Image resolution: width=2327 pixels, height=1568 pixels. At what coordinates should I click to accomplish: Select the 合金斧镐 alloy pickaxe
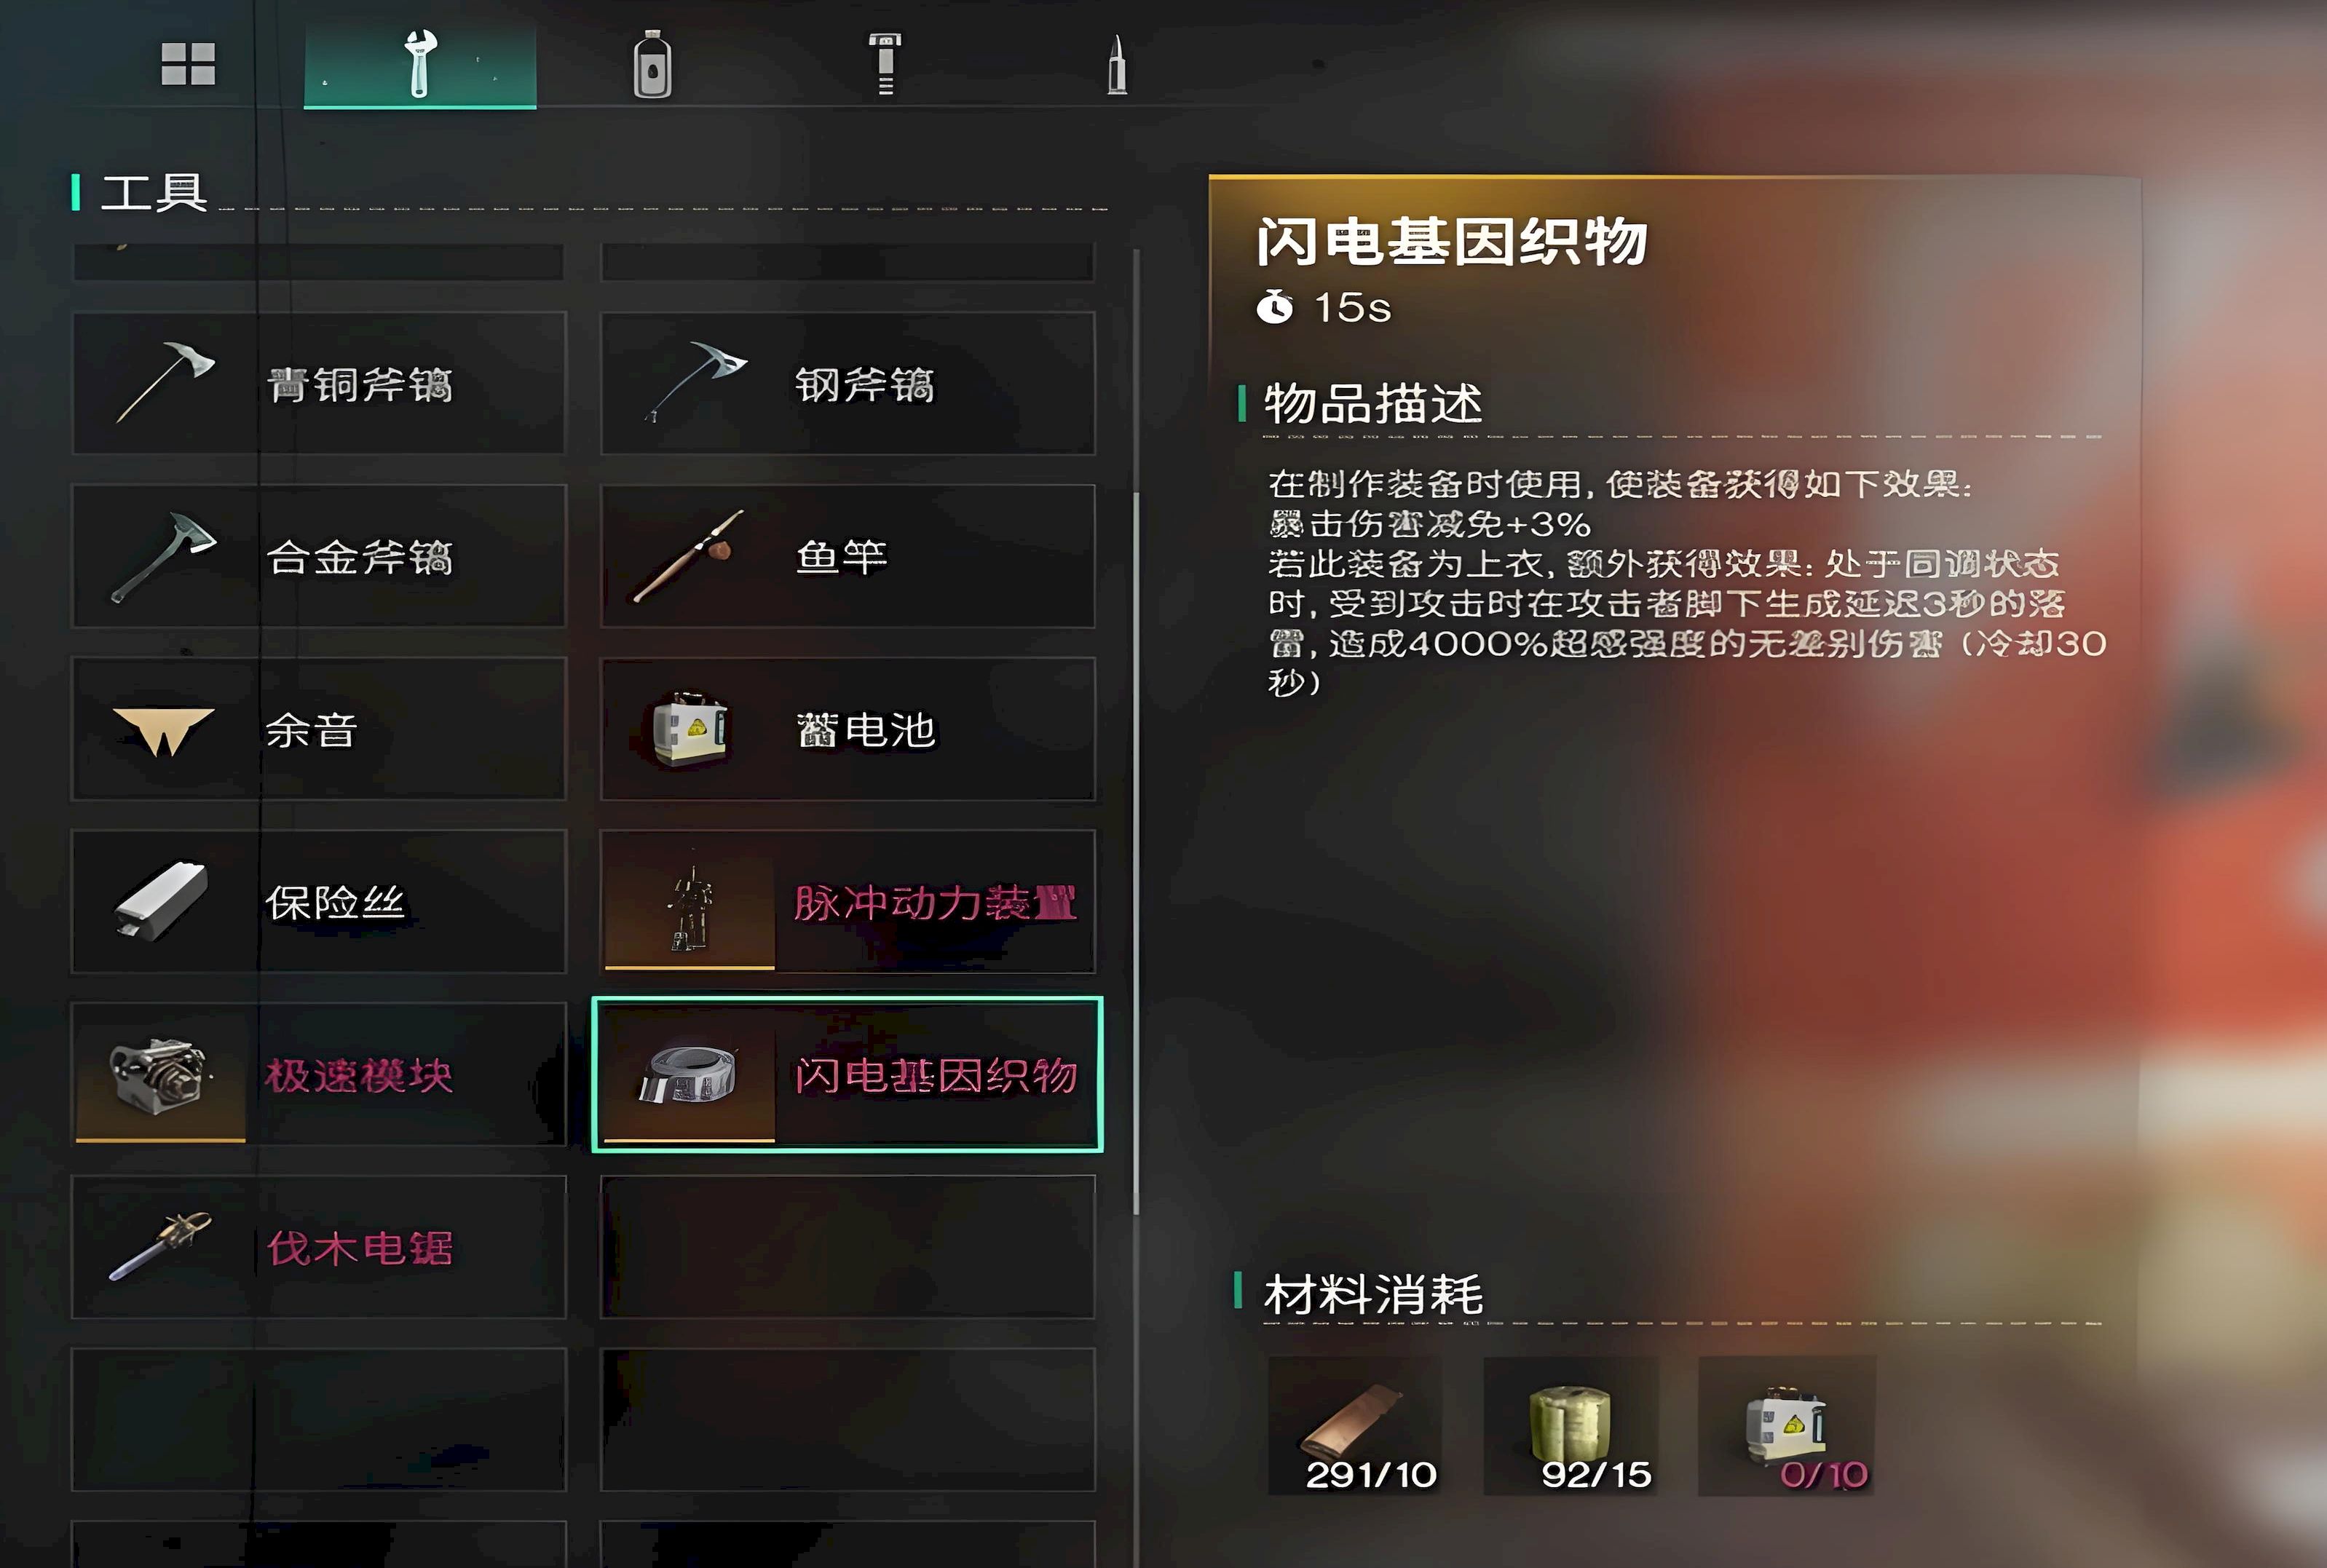[319, 556]
